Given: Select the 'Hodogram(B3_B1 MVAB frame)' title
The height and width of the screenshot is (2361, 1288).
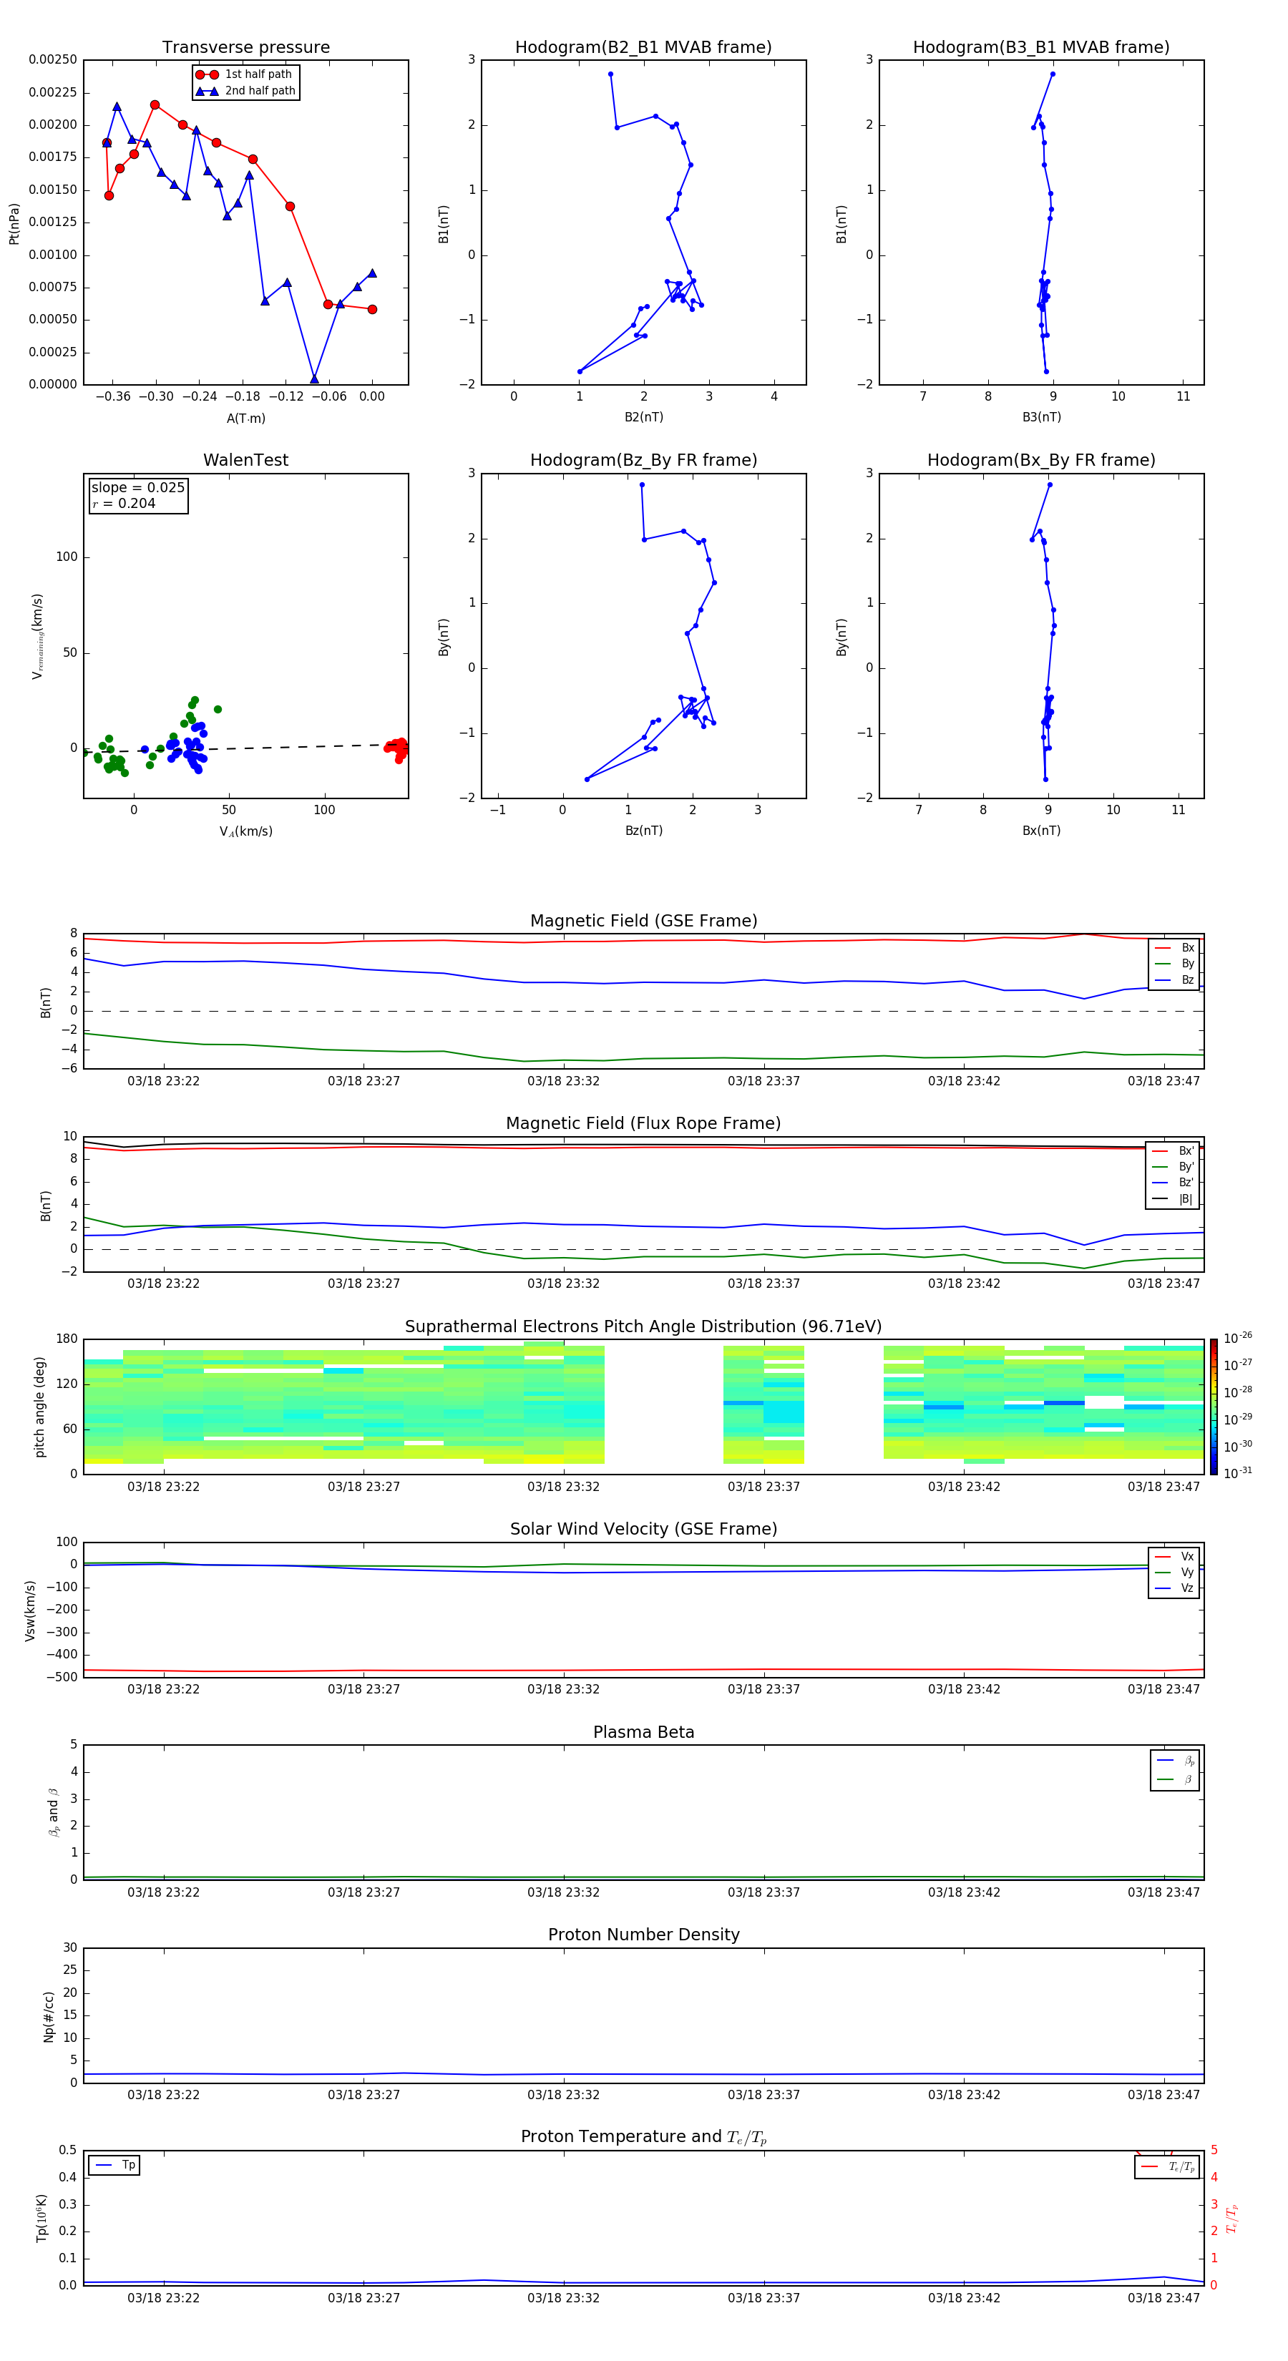Looking at the screenshot, I should pyautogui.click(x=1041, y=47).
